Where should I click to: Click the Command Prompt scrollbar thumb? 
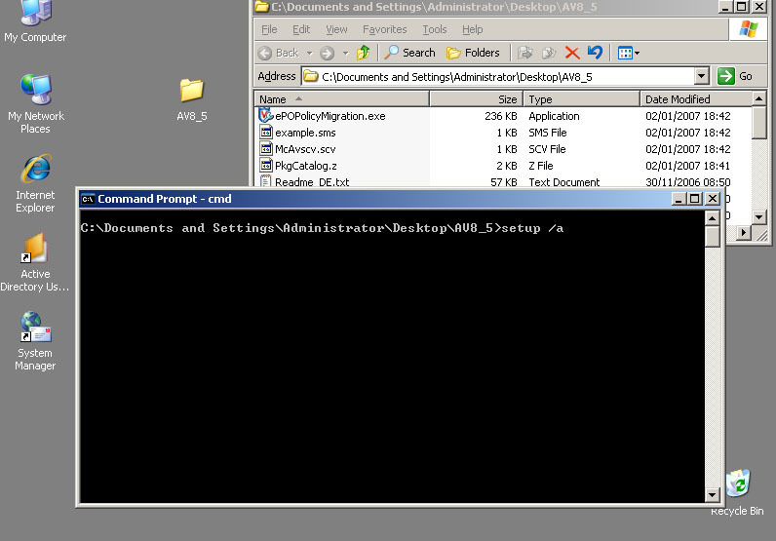coord(713,236)
